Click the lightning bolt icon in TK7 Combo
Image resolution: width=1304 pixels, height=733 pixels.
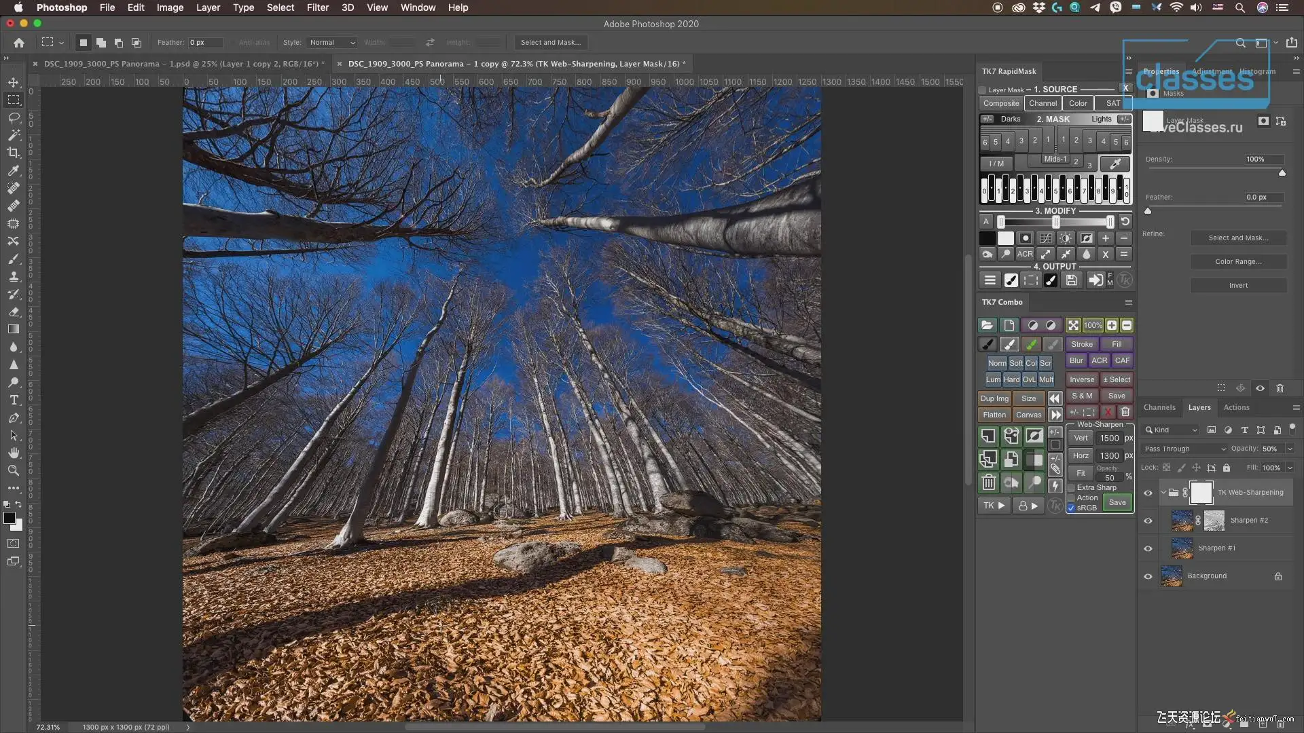pos(1055,485)
